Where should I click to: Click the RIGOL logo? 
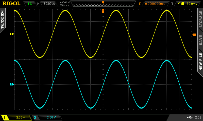(11, 4)
